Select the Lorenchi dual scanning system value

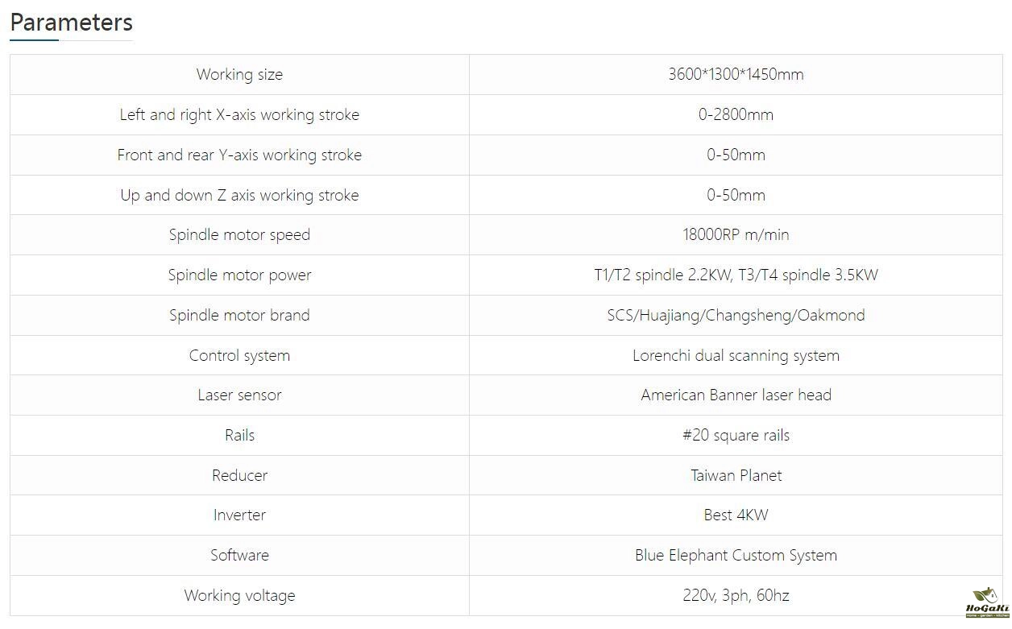coord(736,355)
